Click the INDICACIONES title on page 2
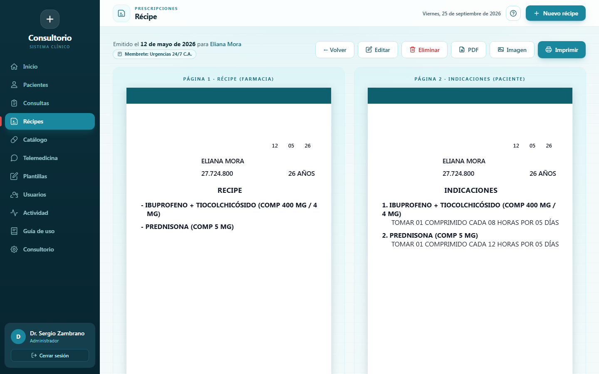Screen dimensions: 599x374 (x=471, y=190)
